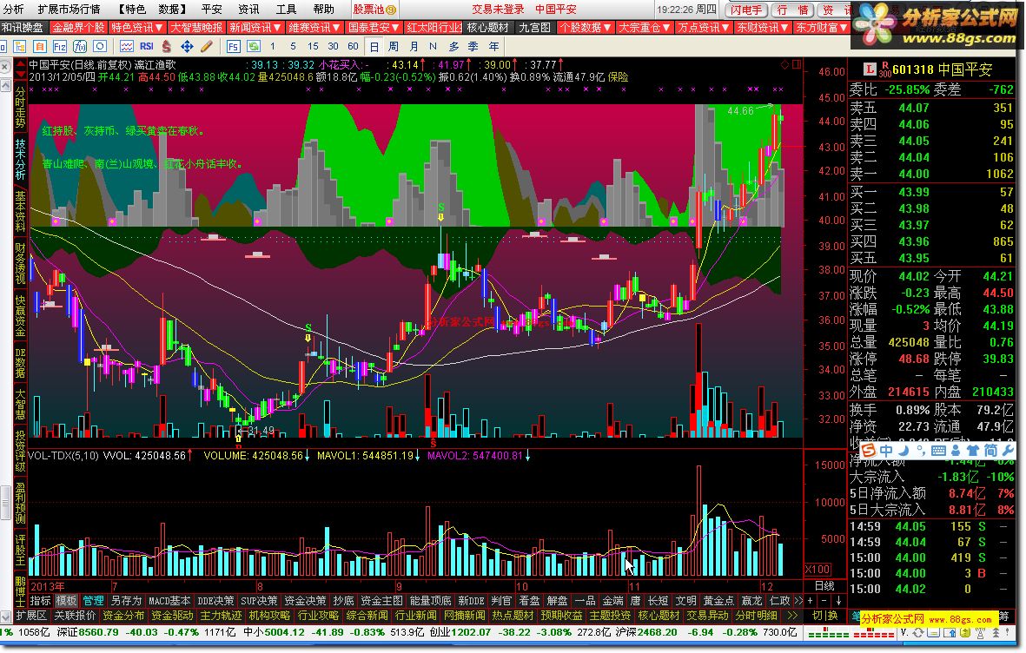Screen dimensions: 1026x653
Task: Expand the 大宗重仓 dropdown
Action: [645, 28]
